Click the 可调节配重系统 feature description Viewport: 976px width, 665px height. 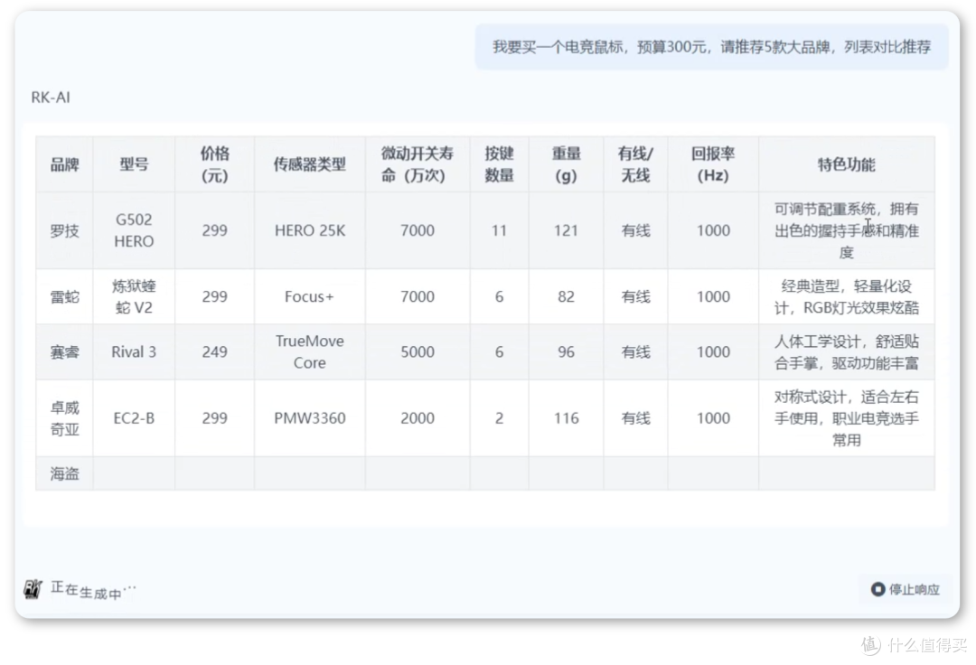(847, 230)
